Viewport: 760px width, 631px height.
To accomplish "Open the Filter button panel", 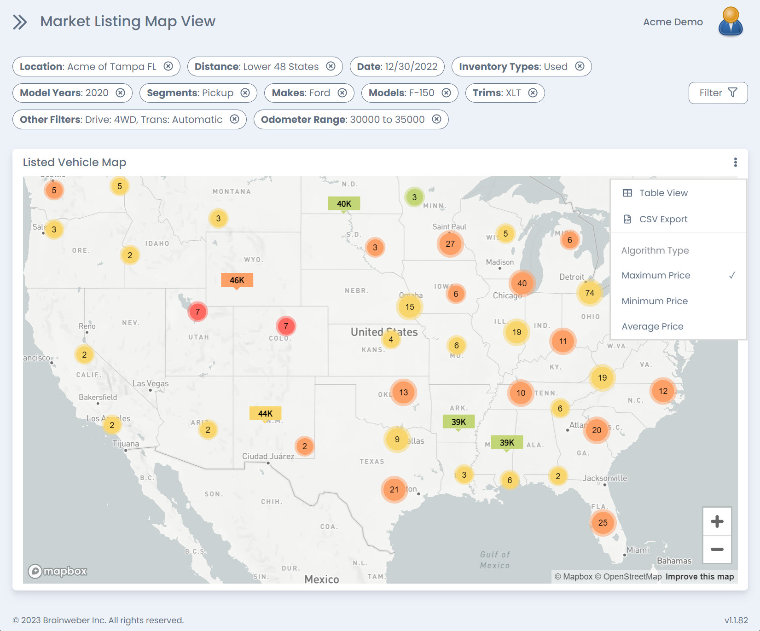I will (x=718, y=93).
